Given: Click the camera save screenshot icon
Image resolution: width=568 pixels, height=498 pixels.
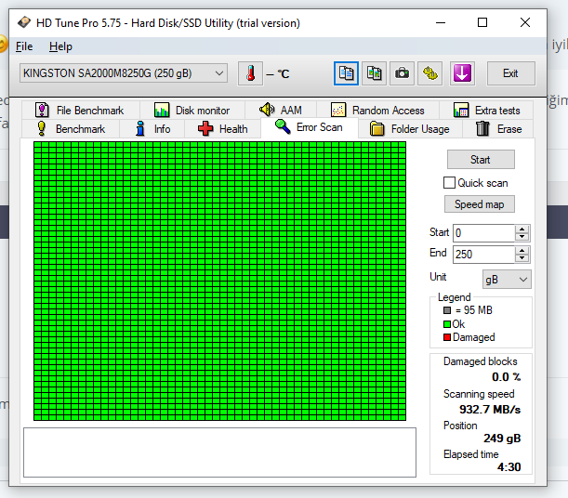Looking at the screenshot, I should click(x=402, y=73).
